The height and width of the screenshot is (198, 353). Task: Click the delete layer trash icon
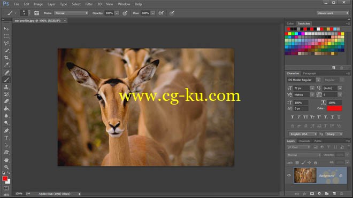coord(342,194)
